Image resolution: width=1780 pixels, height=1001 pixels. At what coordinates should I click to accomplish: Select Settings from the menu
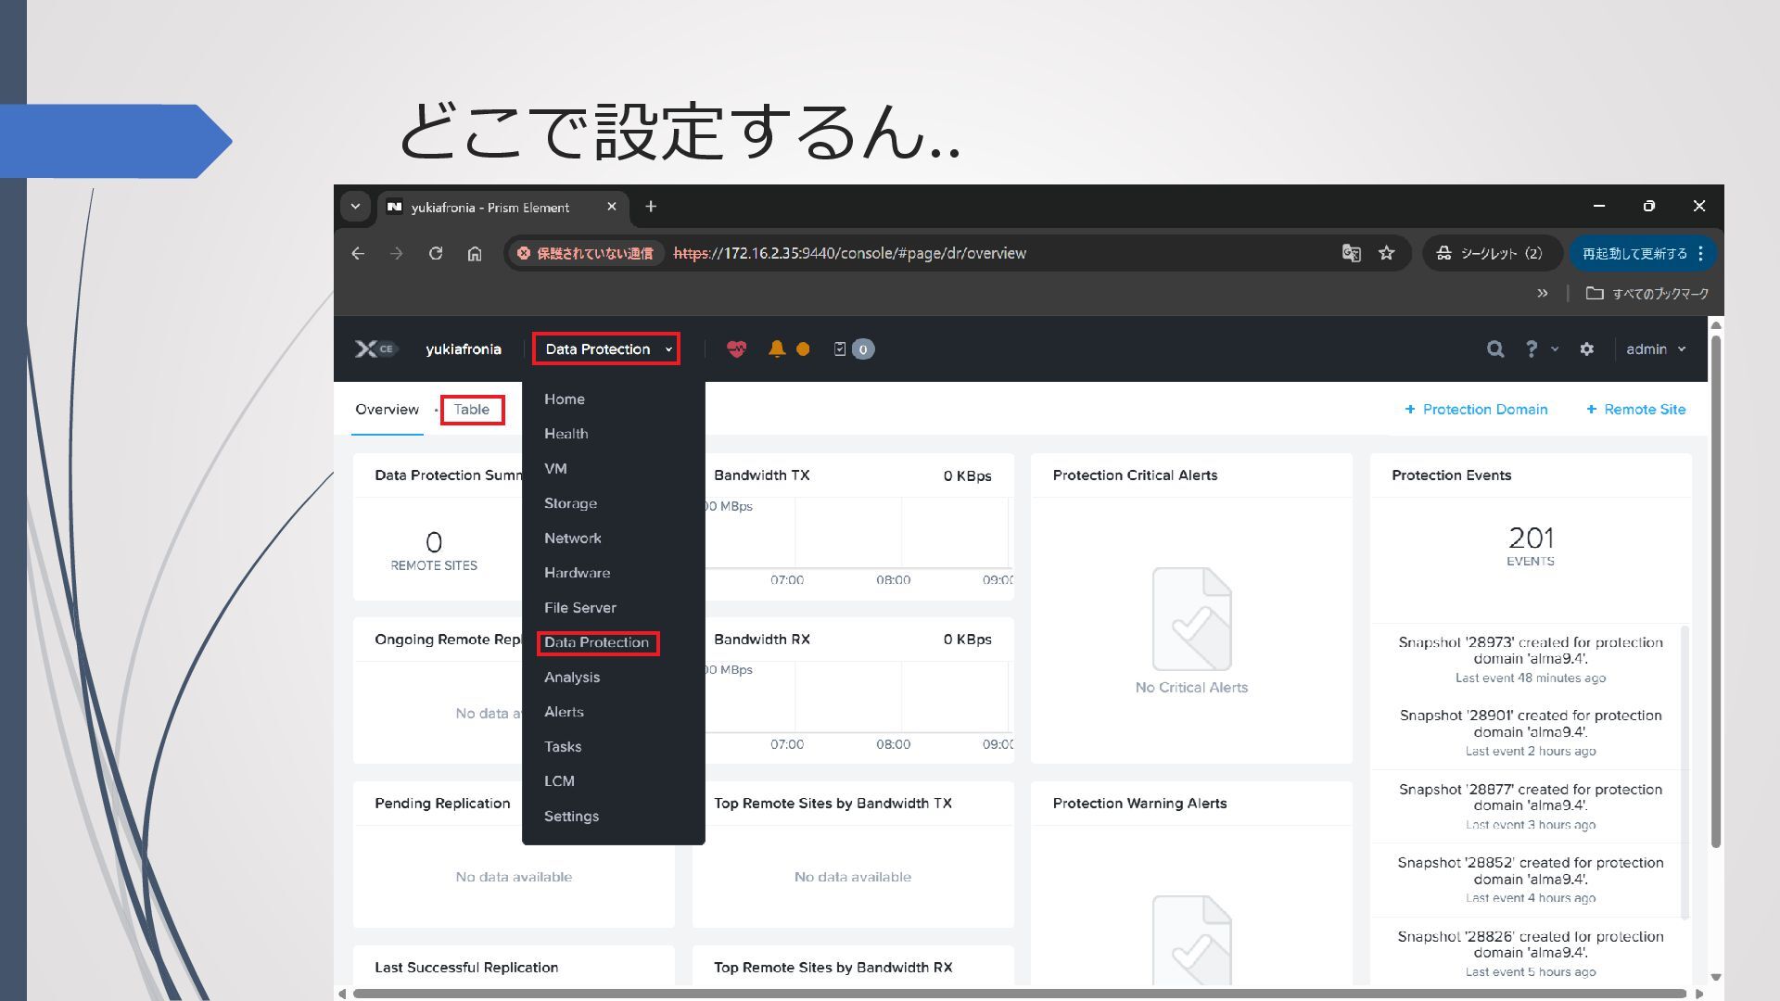(571, 817)
